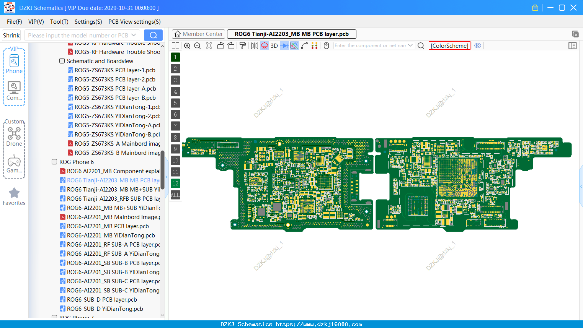The width and height of the screenshot is (583, 328).
Task: Open the File(F) menu
Action: click(x=15, y=22)
